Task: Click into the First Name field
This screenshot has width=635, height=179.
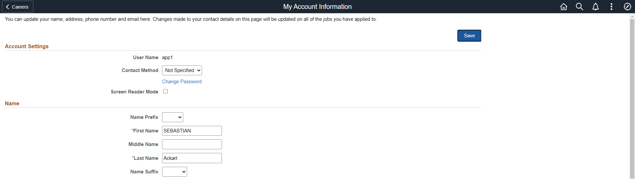Action: coord(192,131)
